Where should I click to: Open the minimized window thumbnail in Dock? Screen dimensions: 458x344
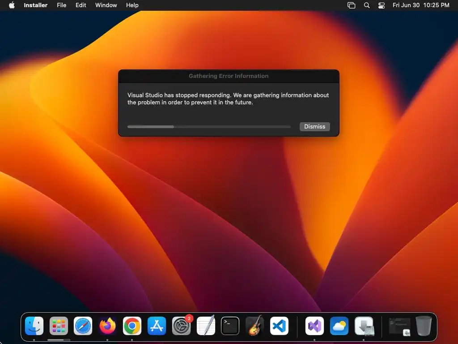pyautogui.click(x=399, y=327)
